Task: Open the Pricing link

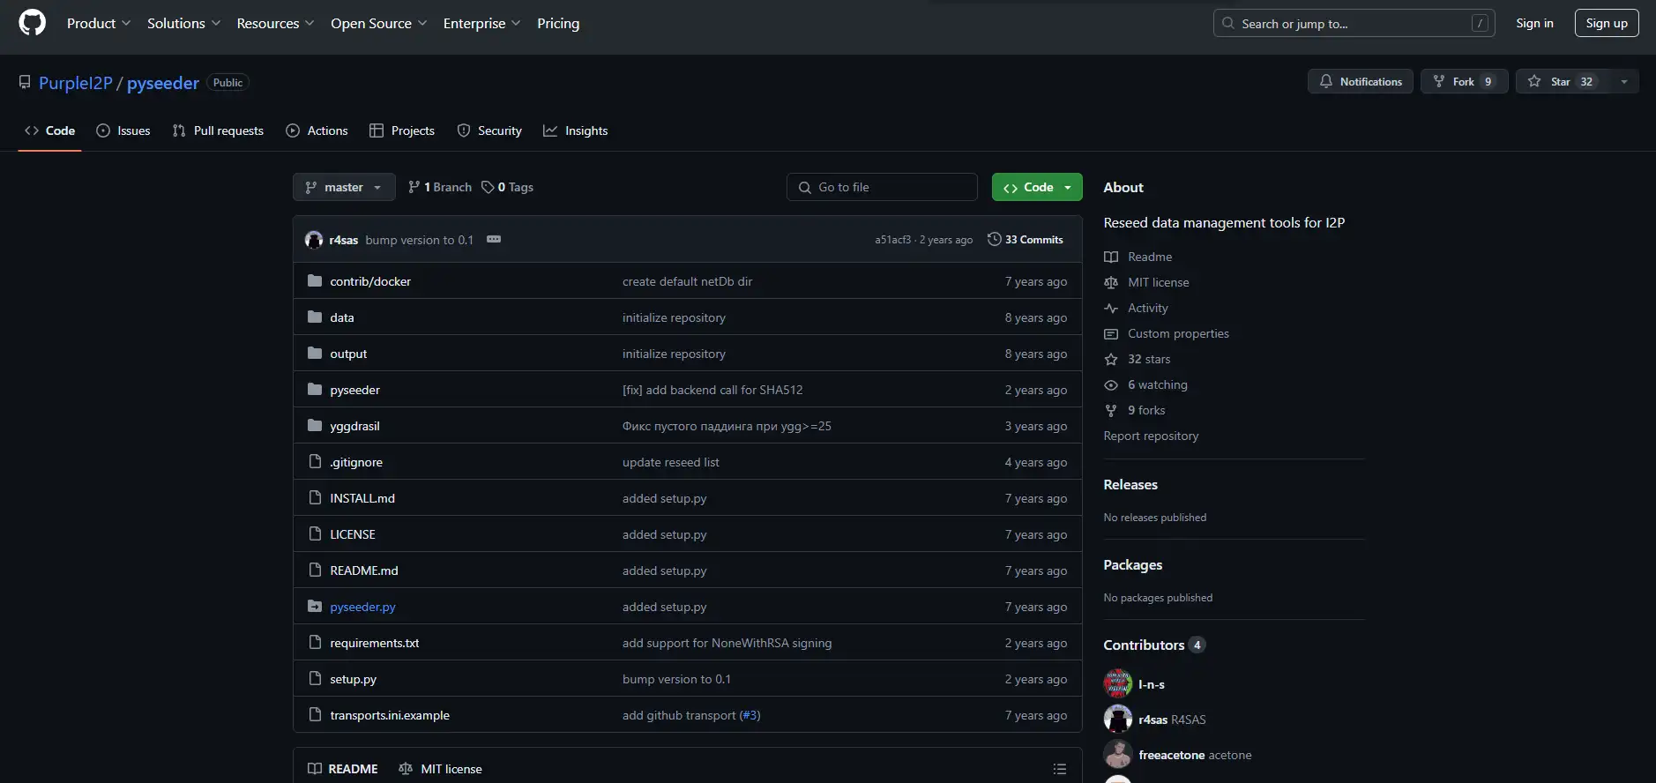Action: pyautogui.click(x=558, y=24)
